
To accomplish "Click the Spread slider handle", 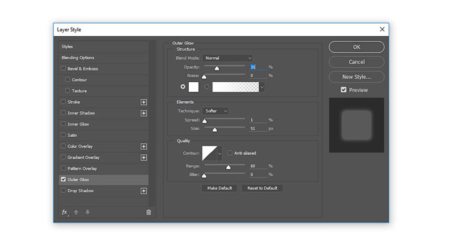I will (204, 121).
